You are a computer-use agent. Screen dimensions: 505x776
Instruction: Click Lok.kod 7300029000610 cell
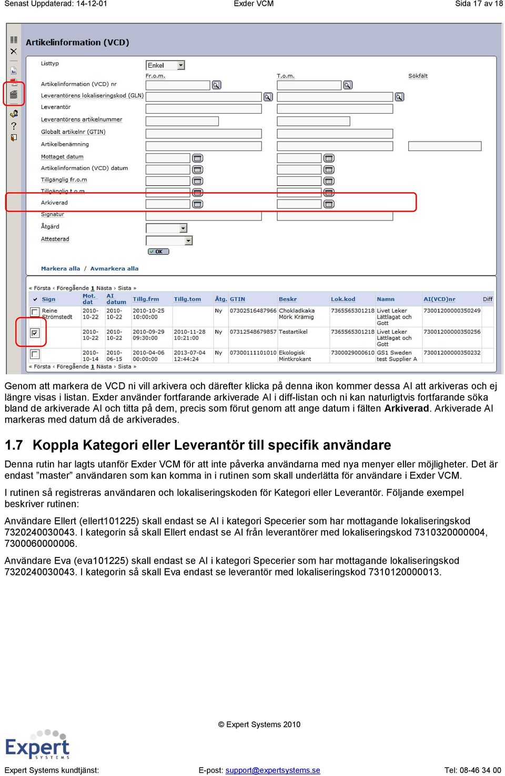[352, 353]
